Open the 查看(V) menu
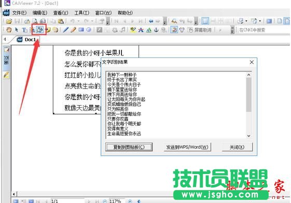The height and width of the screenshot is (203, 291). click(x=61, y=13)
